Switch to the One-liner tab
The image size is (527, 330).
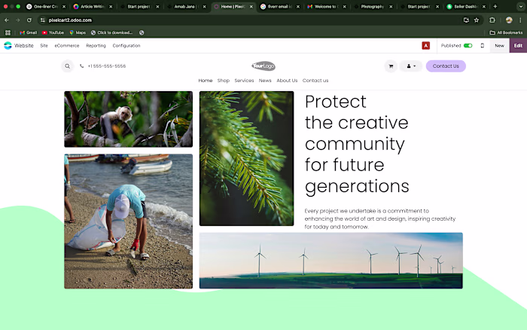pyautogui.click(x=45, y=6)
